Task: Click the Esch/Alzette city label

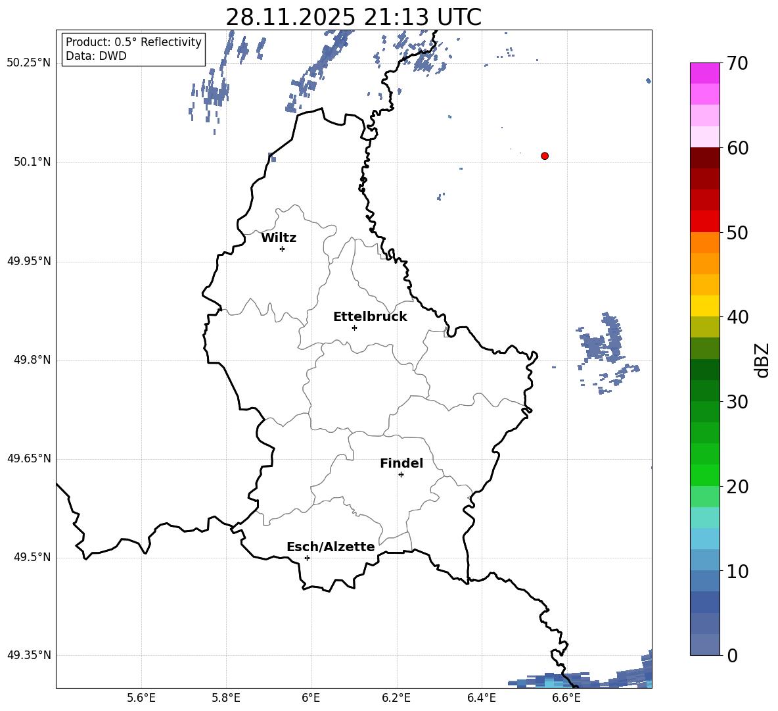Action: pos(331,547)
